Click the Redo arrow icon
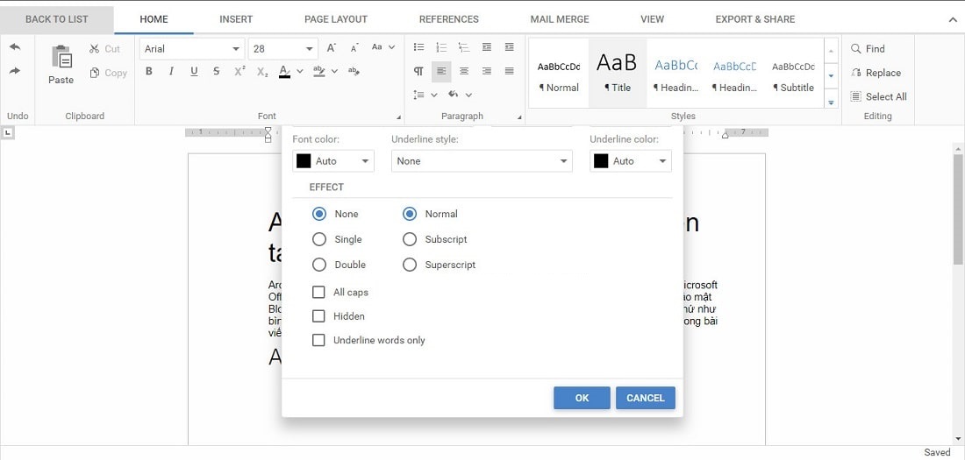 15,71
